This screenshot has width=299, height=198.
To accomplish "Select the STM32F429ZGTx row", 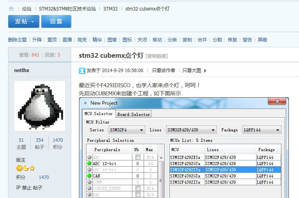I will pyautogui.click(x=225, y=164).
